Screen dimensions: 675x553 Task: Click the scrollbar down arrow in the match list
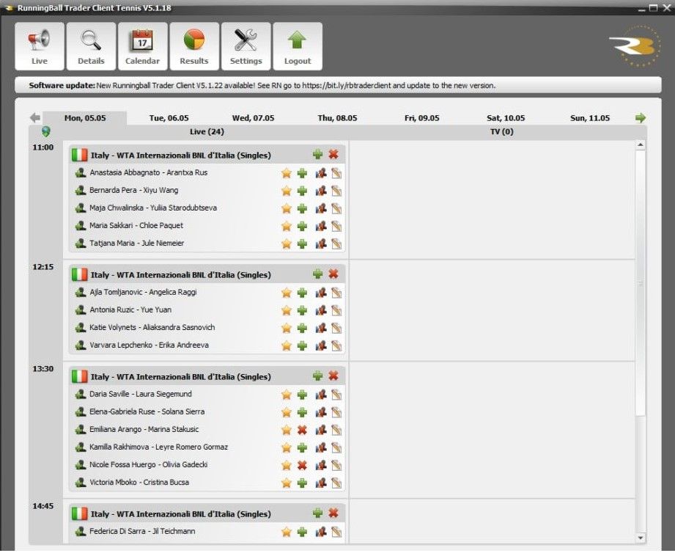point(640,538)
